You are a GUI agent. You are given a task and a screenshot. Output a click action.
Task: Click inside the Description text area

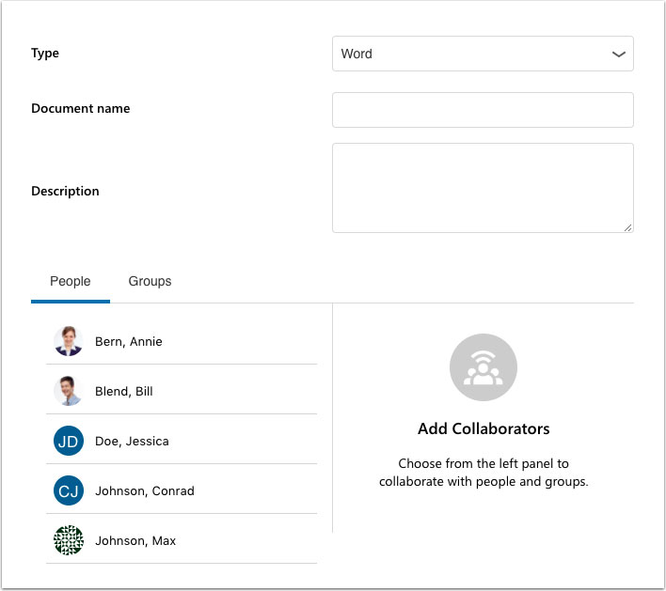483,187
